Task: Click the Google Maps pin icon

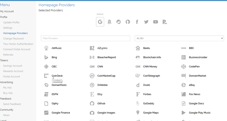Action: [x=138, y=113]
